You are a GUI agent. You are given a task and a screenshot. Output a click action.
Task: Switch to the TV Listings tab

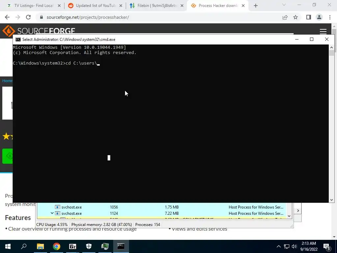[x=31, y=6]
